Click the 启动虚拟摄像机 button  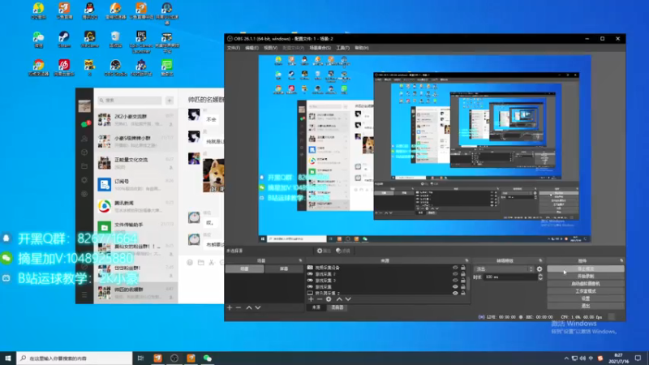pos(585,283)
